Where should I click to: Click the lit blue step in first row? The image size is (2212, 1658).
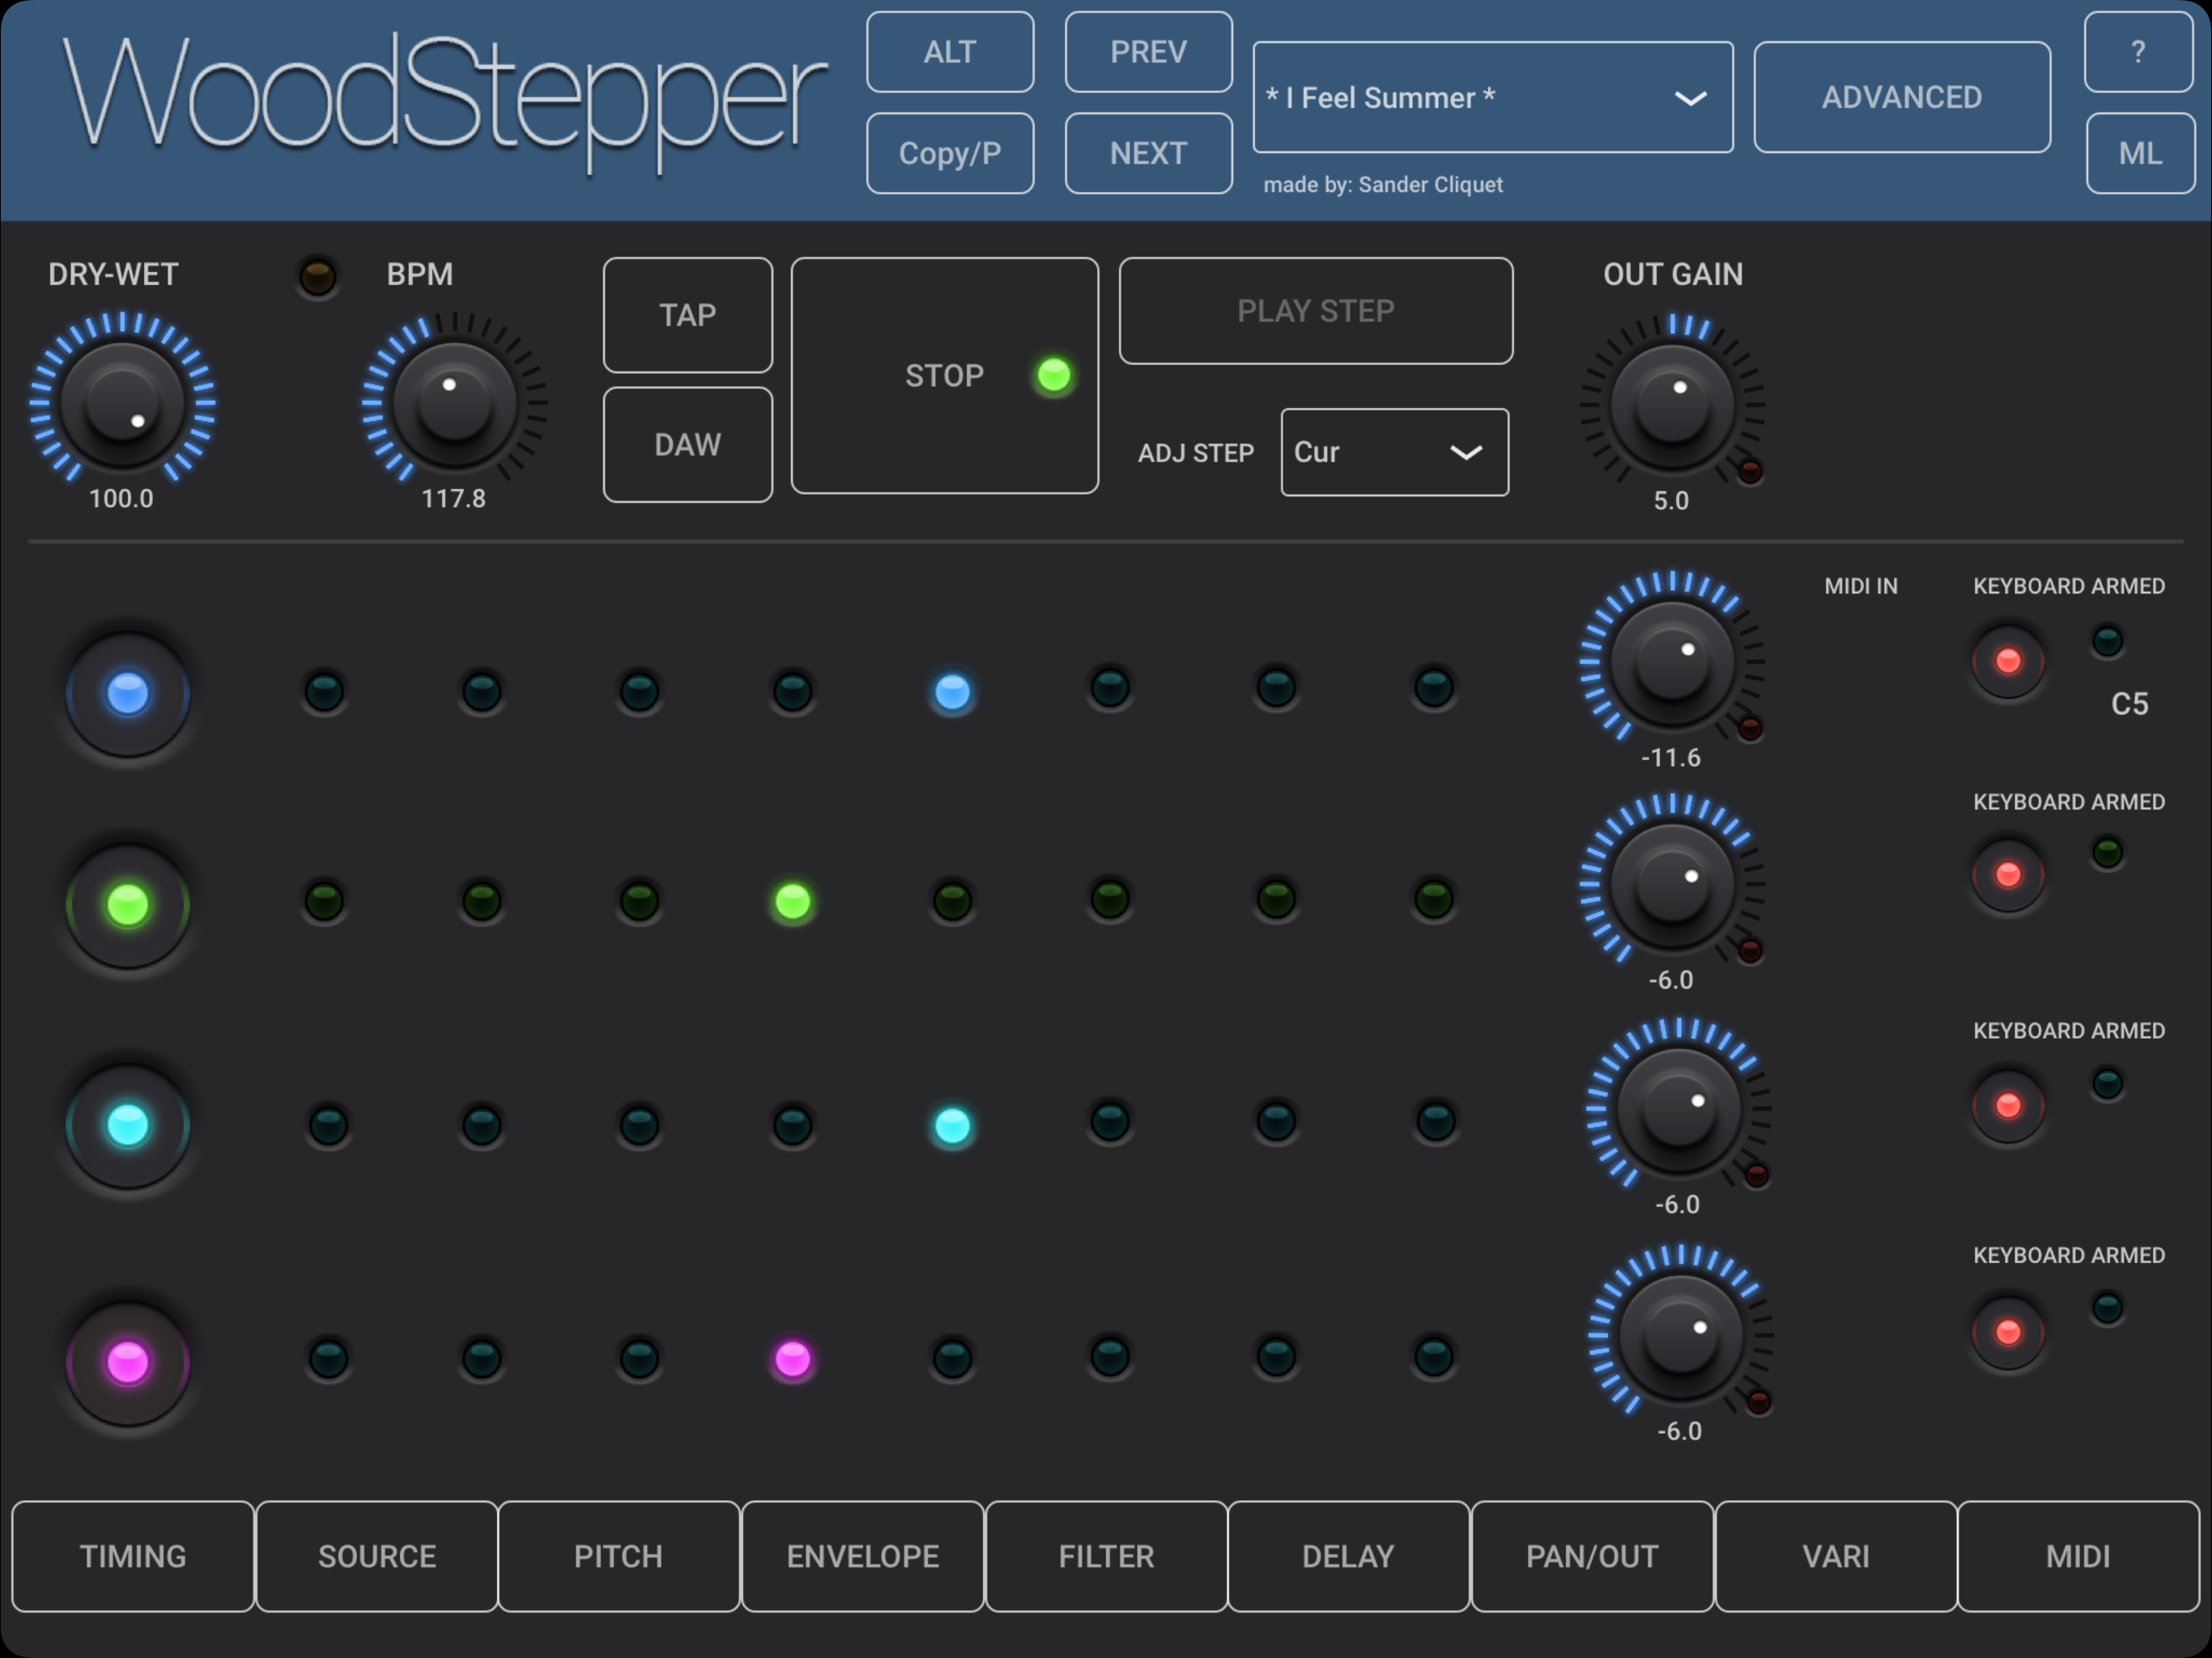tap(951, 692)
